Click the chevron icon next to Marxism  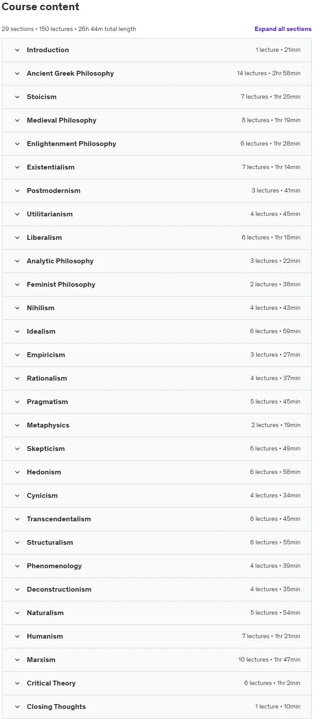17,660
